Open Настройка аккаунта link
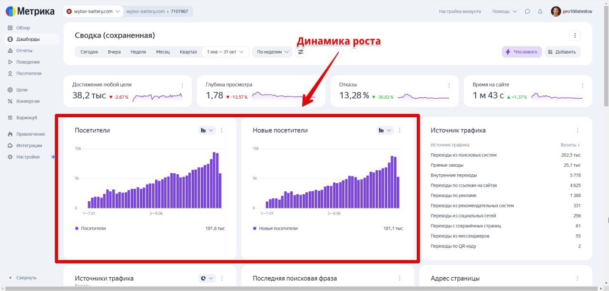 (460, 11)
